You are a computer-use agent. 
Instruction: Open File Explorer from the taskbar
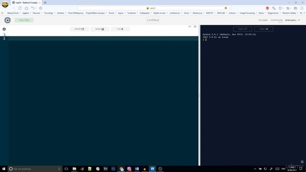click(x=75, y=169)
